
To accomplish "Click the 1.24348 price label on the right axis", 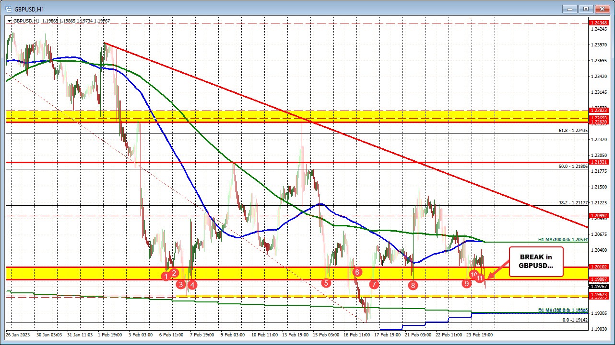I will pos(600,23).
